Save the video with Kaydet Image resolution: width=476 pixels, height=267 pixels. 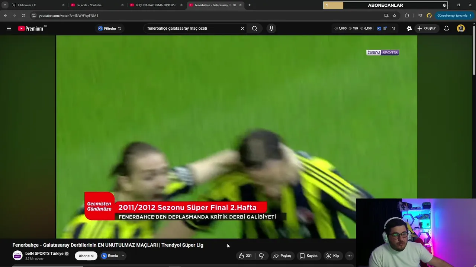309,256
